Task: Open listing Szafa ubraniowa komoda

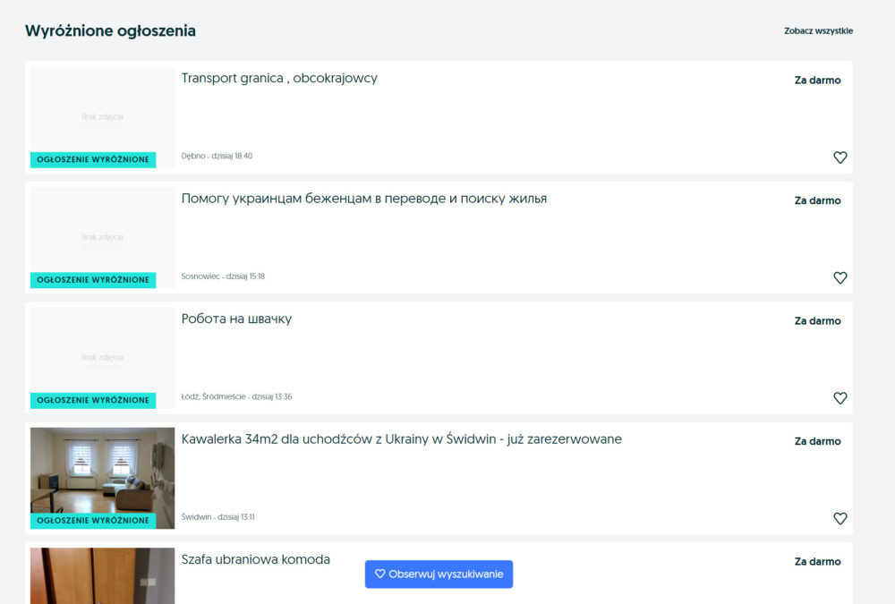Action: pyautogui.click(x=256, y=559)
